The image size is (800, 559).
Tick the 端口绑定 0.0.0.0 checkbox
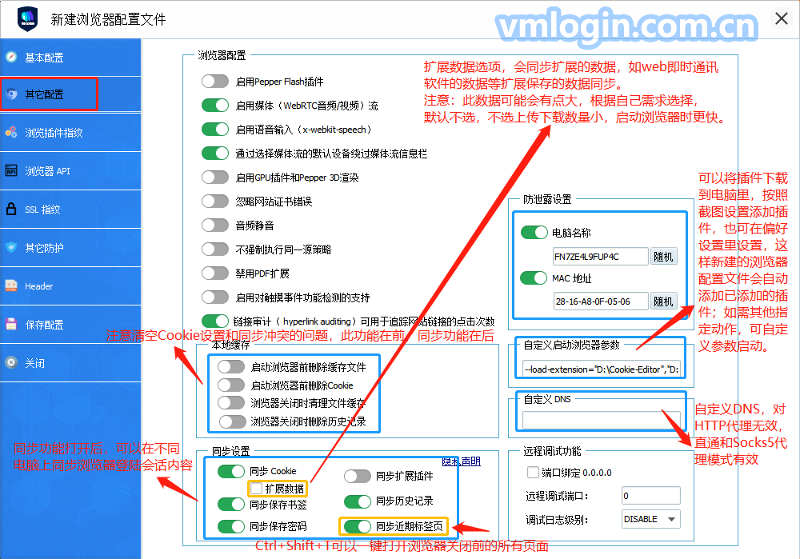point(533,473)
